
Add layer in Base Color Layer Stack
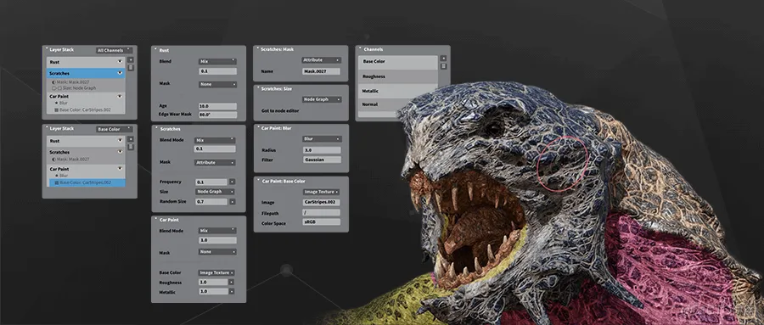pos(131,139)
